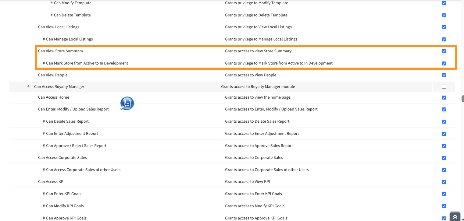
Task: Click 'Can Access Corporate Sales' label
Action: pyautogui.click(x=62, y=158)
